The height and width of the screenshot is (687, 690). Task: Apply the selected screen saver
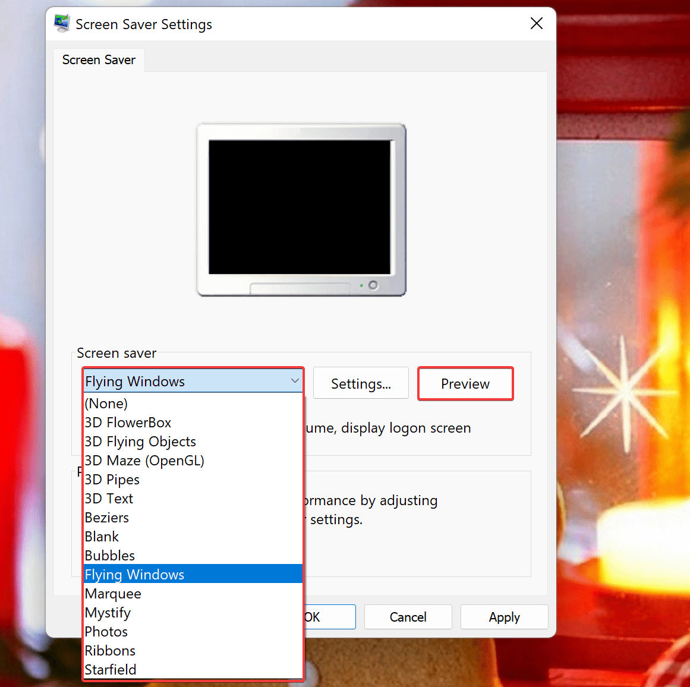(504, 617)
